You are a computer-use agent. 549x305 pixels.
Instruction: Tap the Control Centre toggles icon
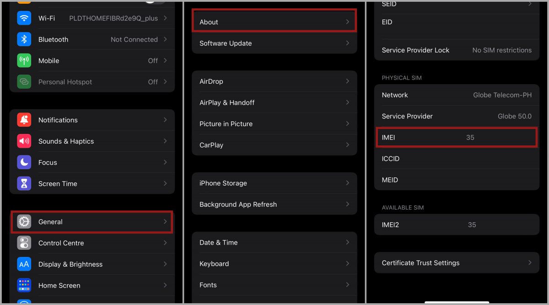[x=24, y=243]
